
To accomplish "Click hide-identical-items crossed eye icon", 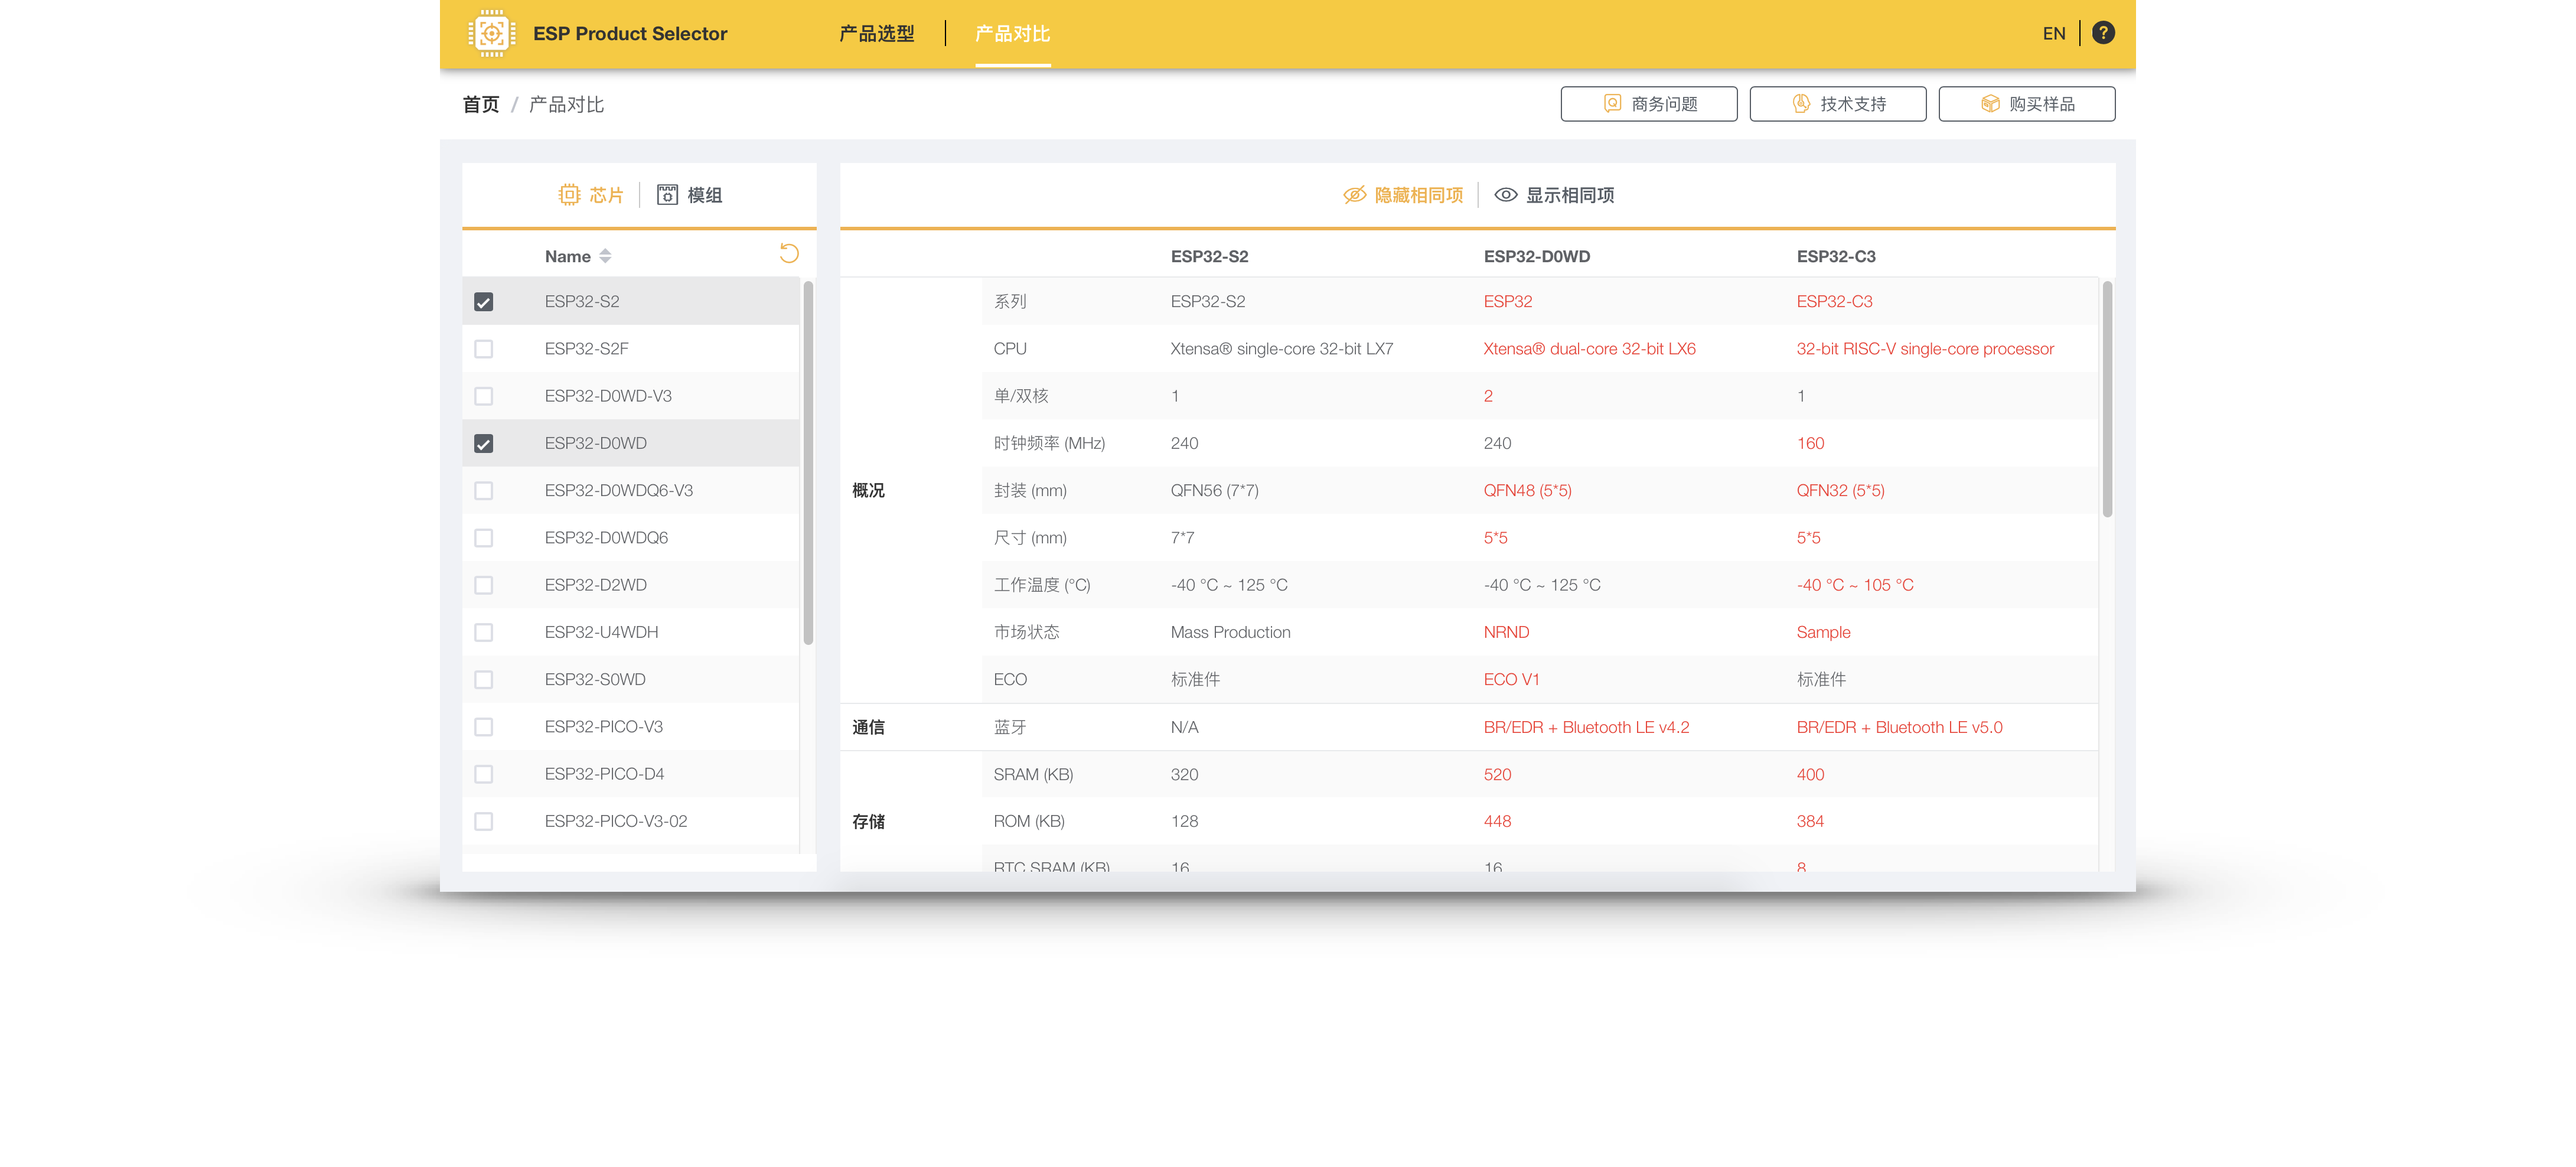I will coord(1354,195).
